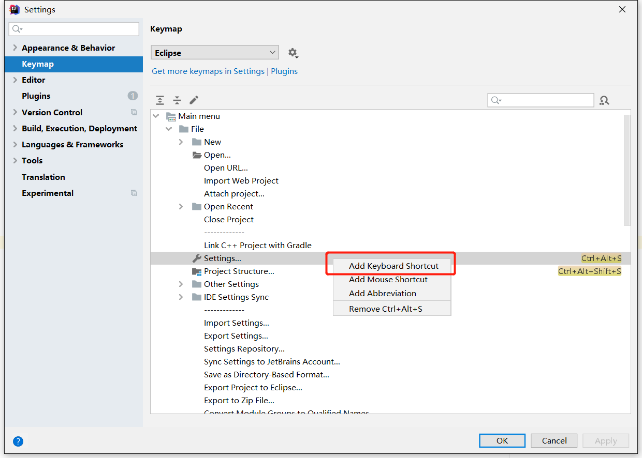Select the Import Web Project row
Viewport: 642px width, 458px height.
pos(390,181)
